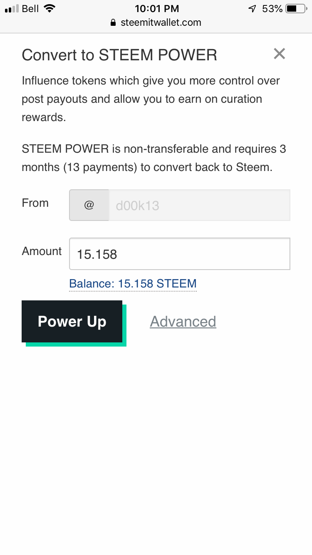Tap the @ prefix symbol
The height and width of the screenshot is (555, 312).
point(89,205)
